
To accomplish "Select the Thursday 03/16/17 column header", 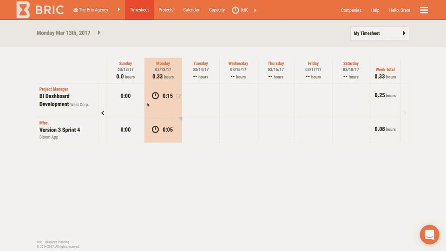I will [275, 70].
